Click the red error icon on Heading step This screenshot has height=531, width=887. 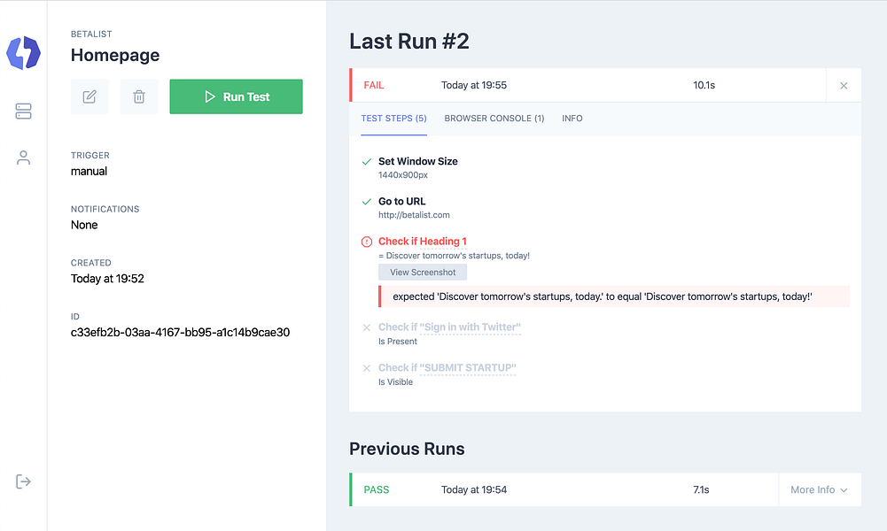367,242
